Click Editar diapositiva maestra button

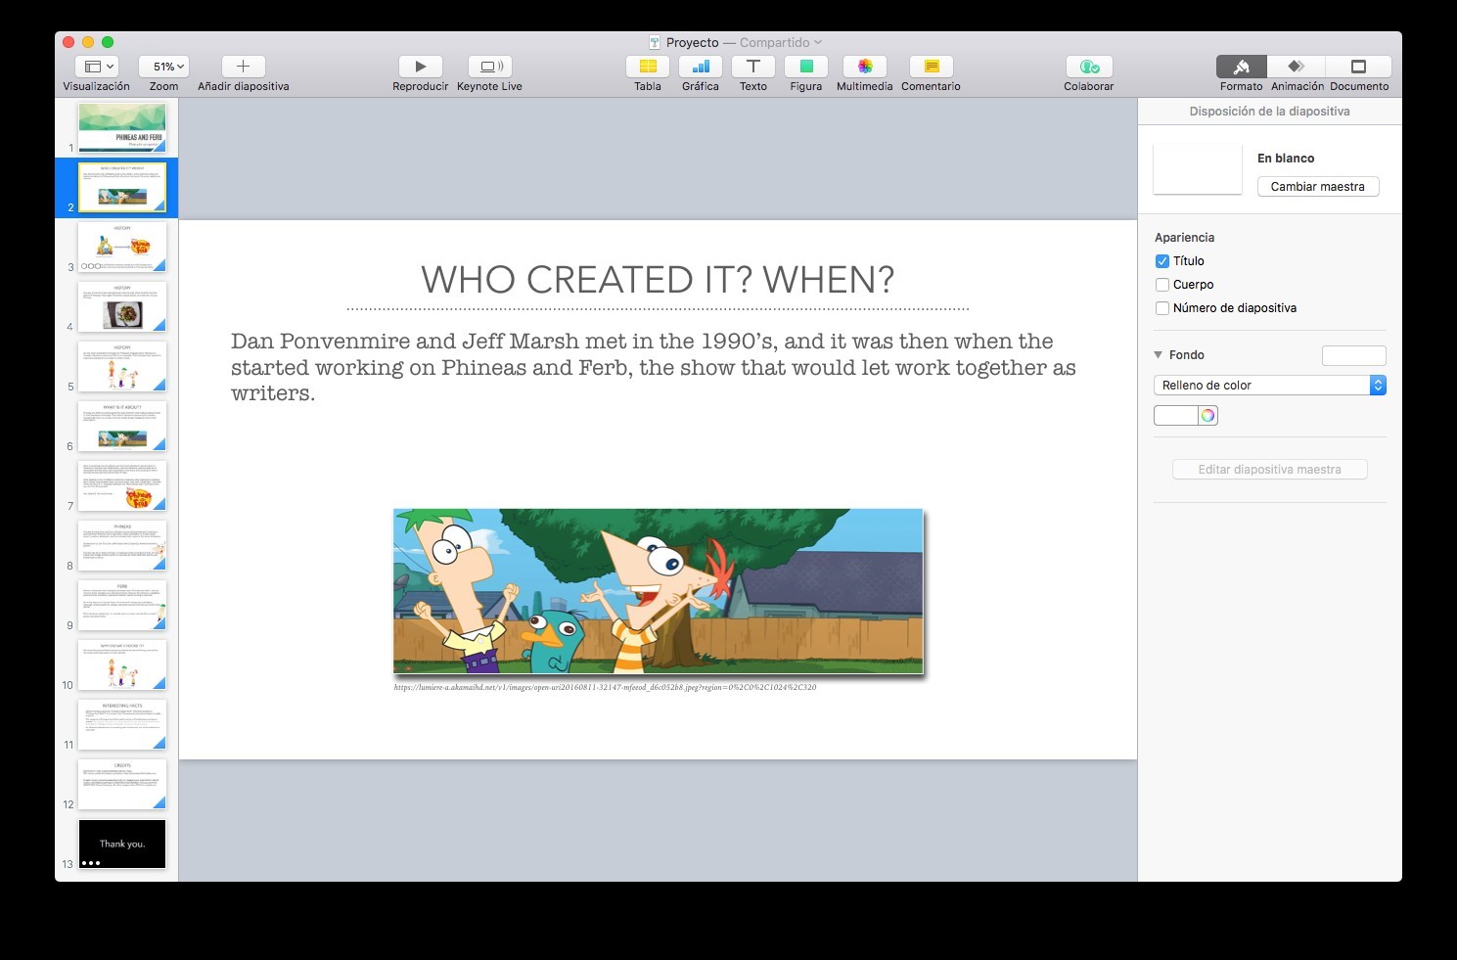(1270, 470)
